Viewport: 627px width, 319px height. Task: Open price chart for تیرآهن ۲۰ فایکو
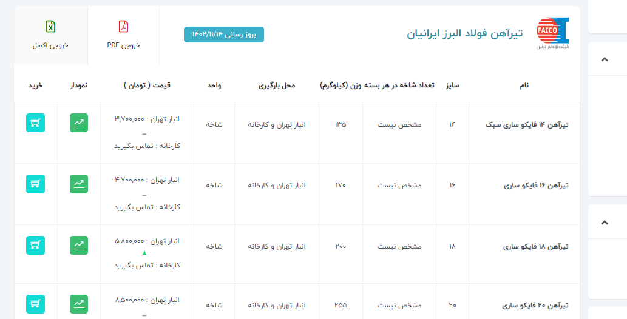[79, 304]
